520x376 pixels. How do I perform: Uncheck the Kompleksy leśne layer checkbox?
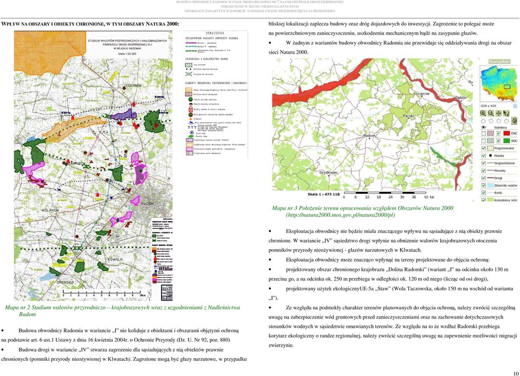(x=484, y=200)
